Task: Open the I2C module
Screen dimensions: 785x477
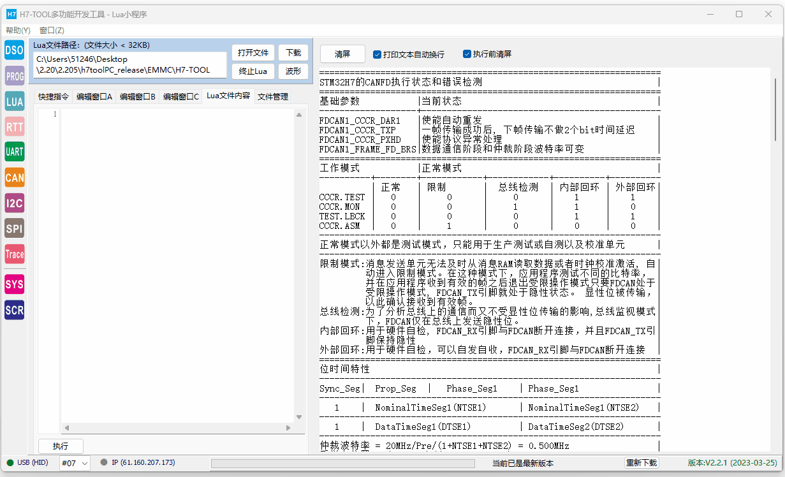Action: coord(14,203)
